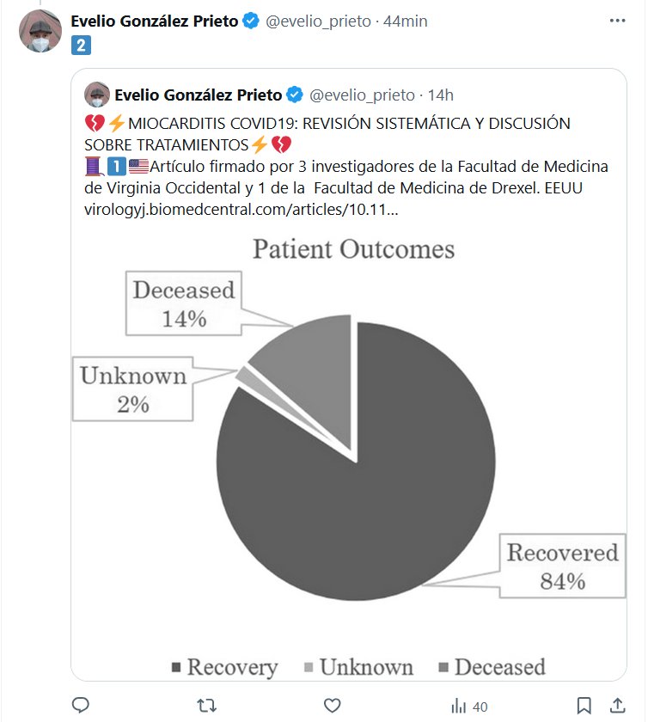Open the virologyj.biomedcentral.com article link
The image size is (648, 722).
[x=233, y=208]
